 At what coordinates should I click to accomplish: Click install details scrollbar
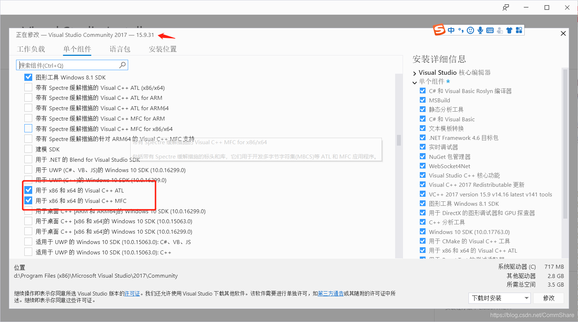click(565, 143)
